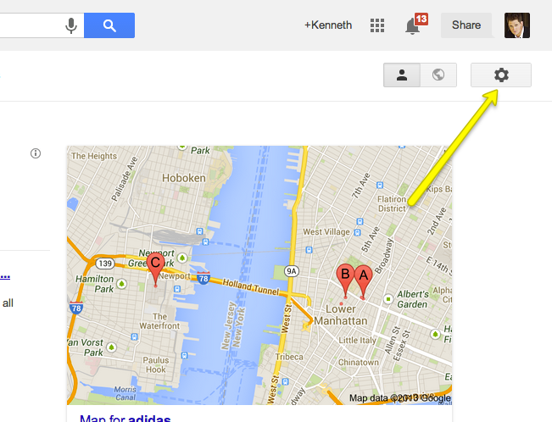
Task: Toggle global results globe icon
Action: click(438, 75)
